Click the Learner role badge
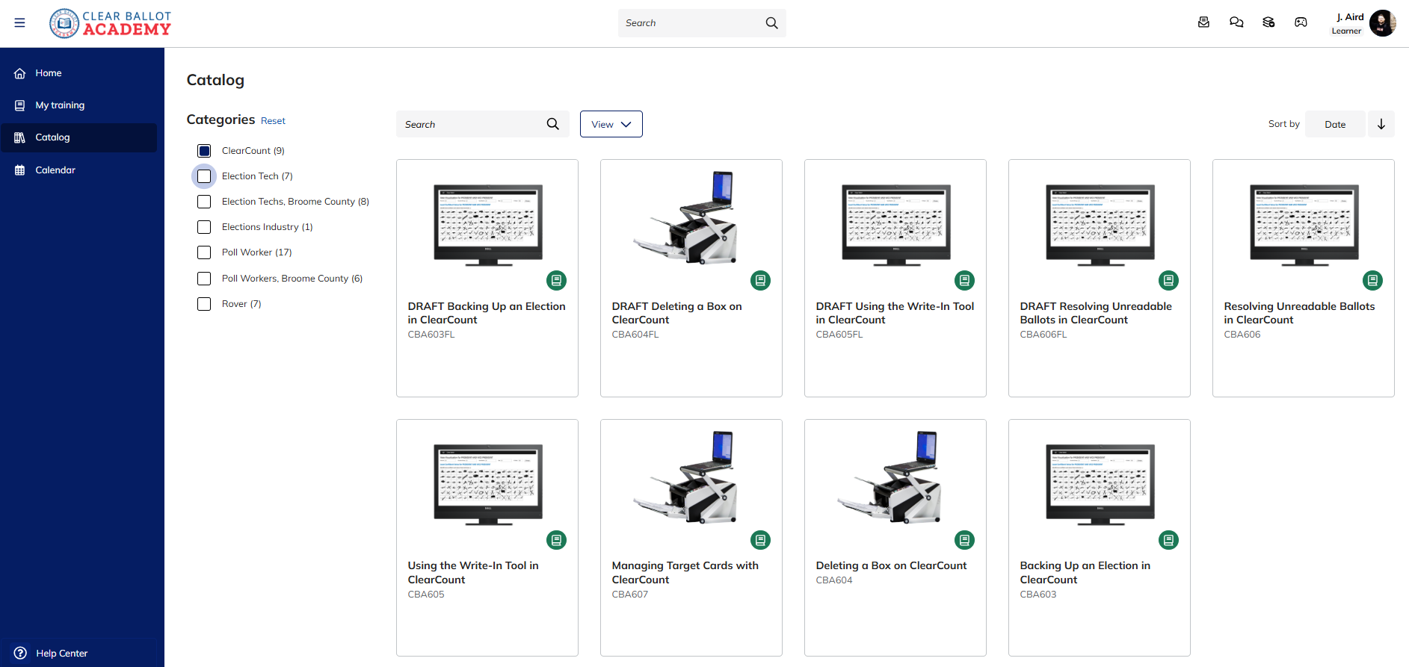This screenshot has height=667, width=1409. point(1346,31)
